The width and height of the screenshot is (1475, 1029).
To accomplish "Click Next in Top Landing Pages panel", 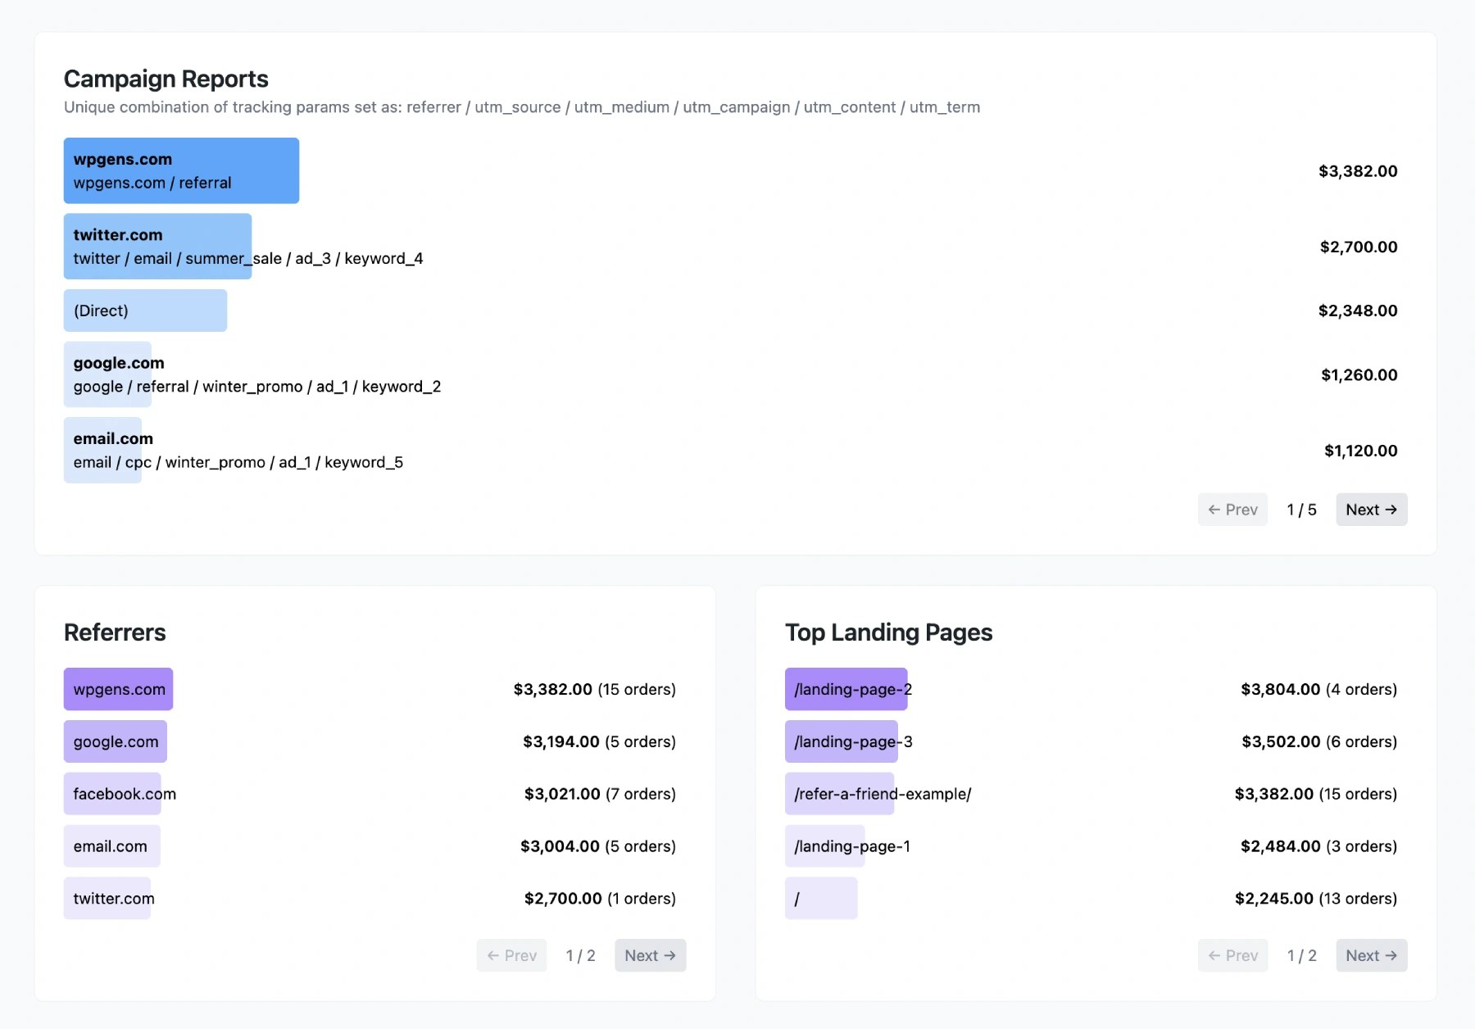I will (x=1370, y=954).
